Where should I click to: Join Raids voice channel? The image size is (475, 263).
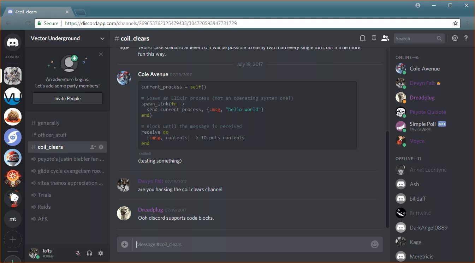point(67,207)
